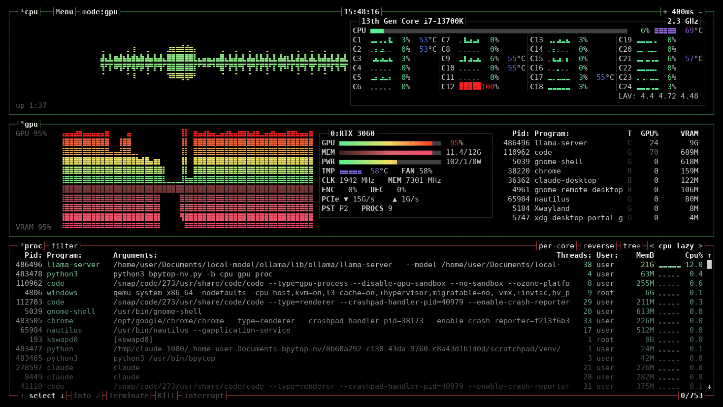Image resolution: width=723 pixels, height=407 pixels.
Task: Click the Terminate button
Action: click(129, 396)
